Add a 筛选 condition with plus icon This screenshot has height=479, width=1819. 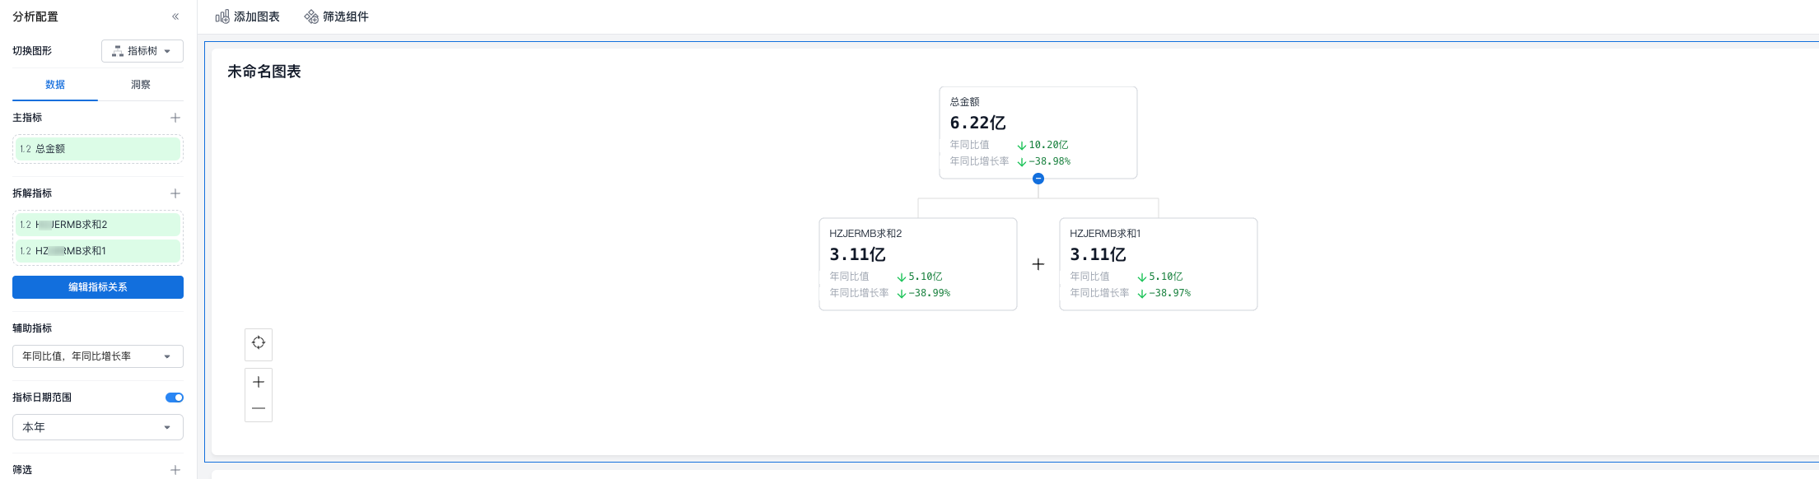pyautogui.click(x=175, y=470)
